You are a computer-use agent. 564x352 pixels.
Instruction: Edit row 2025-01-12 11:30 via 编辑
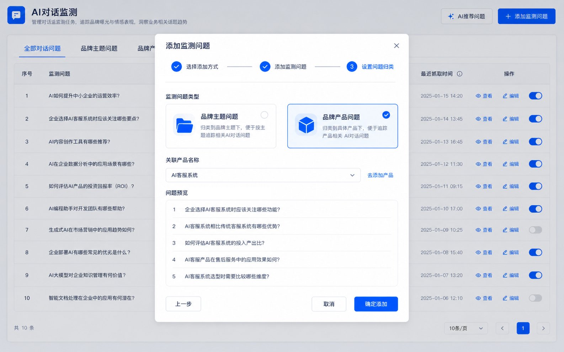(x=511, y=164)
